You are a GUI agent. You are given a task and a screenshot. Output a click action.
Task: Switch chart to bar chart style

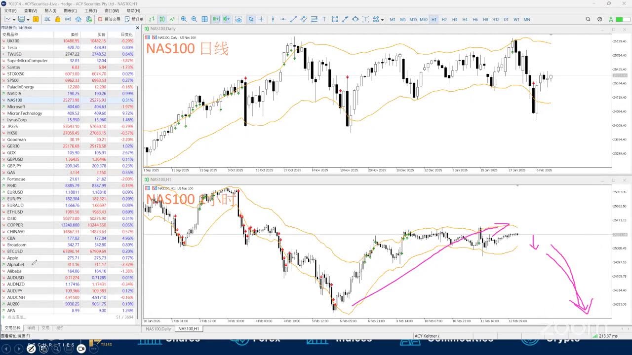[152, 19]
